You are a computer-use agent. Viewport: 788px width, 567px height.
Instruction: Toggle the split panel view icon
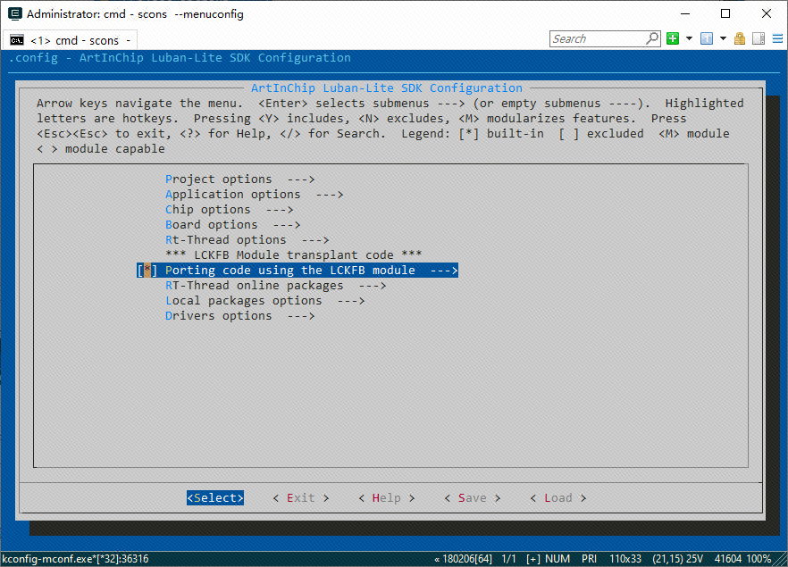click(x=758, y=39)
